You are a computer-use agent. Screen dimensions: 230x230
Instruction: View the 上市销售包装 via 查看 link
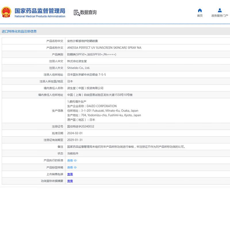tap(70, 174)
